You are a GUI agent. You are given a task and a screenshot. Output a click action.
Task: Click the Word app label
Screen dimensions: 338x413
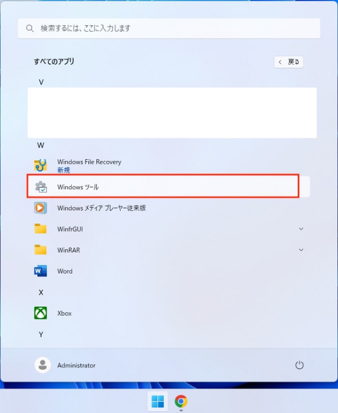[x=65, y=271]
